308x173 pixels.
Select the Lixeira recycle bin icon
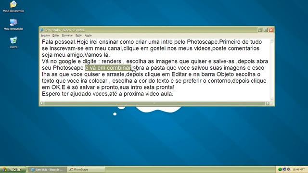tap(13, 42)
